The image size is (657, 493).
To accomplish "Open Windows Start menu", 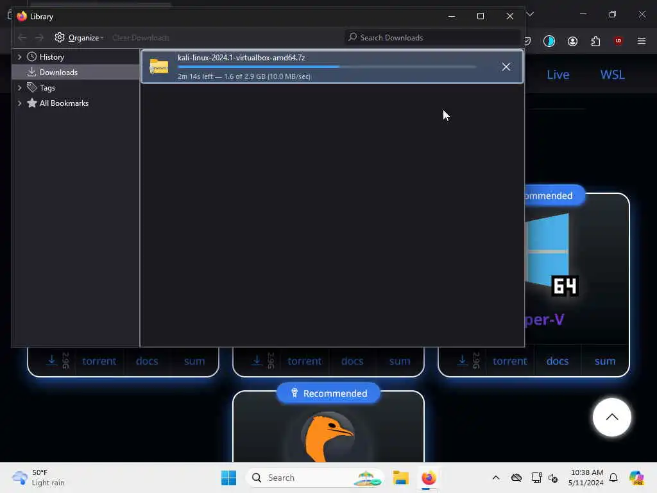I will 229,478.
